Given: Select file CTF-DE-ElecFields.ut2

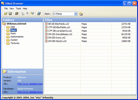Looking at the screenshot, I should (59, 27).
